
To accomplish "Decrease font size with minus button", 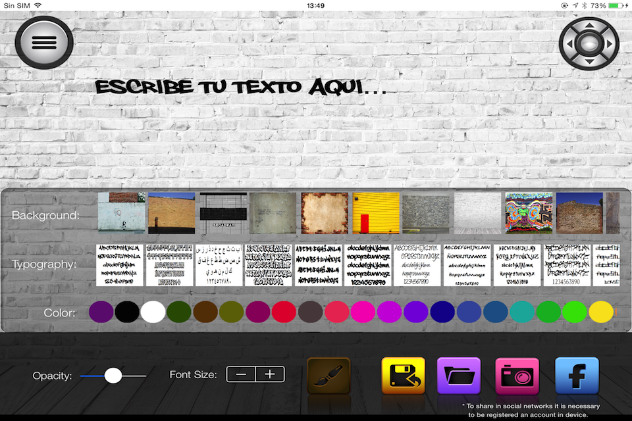I will point(241,374).
